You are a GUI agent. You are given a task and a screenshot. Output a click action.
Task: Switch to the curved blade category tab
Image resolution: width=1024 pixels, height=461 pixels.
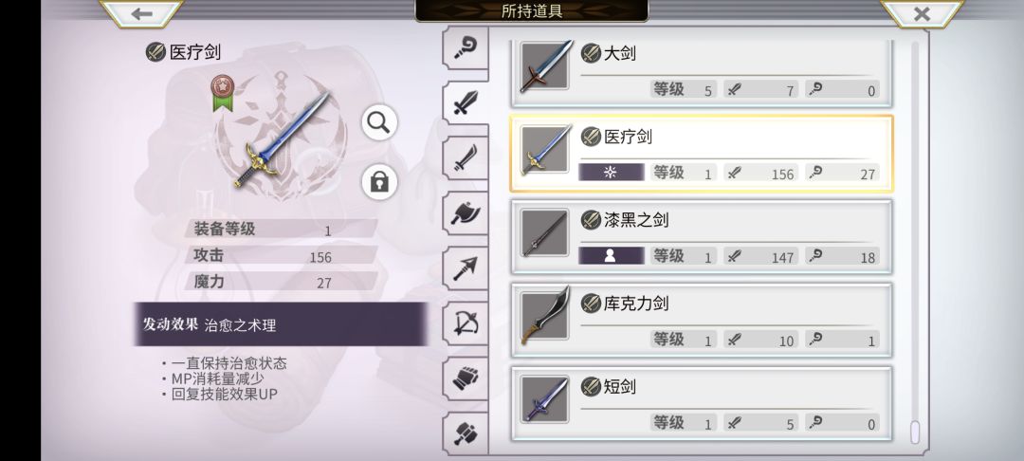466,158
